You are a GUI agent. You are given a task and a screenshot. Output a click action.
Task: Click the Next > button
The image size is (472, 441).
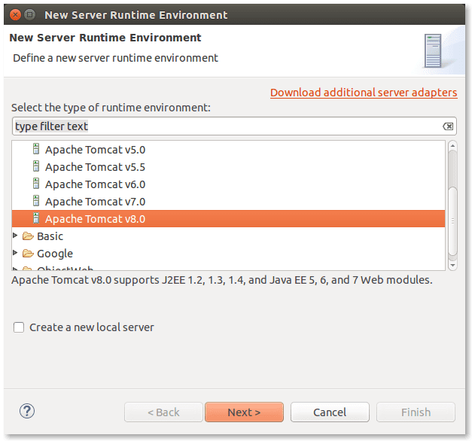244,412
